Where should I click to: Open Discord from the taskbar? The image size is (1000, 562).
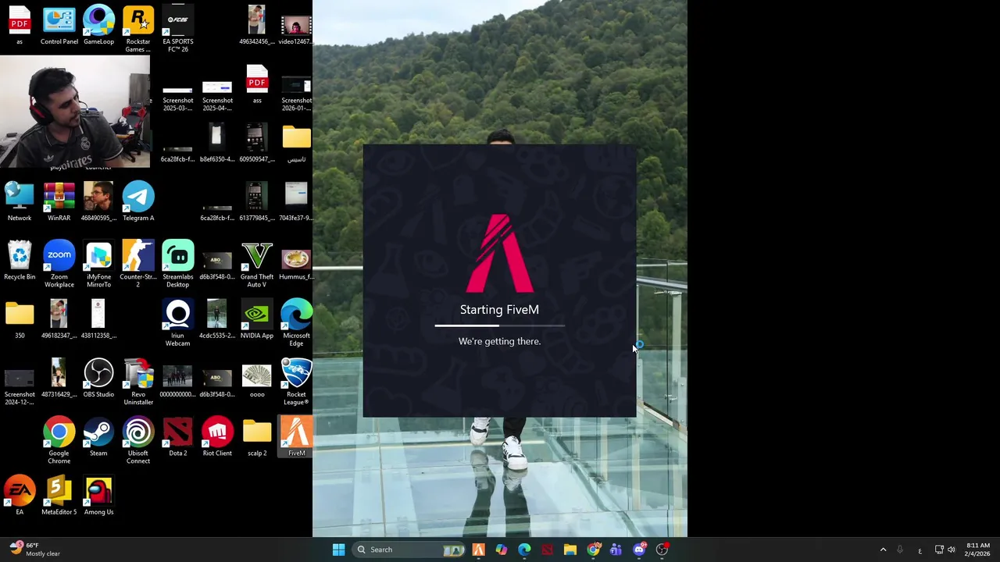[x=639, y=550]
